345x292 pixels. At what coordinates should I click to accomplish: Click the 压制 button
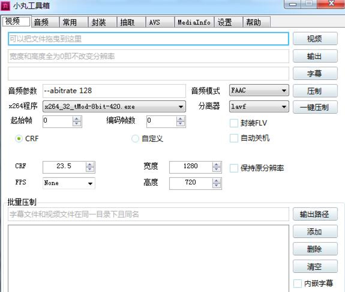click(x=315, y=90)
